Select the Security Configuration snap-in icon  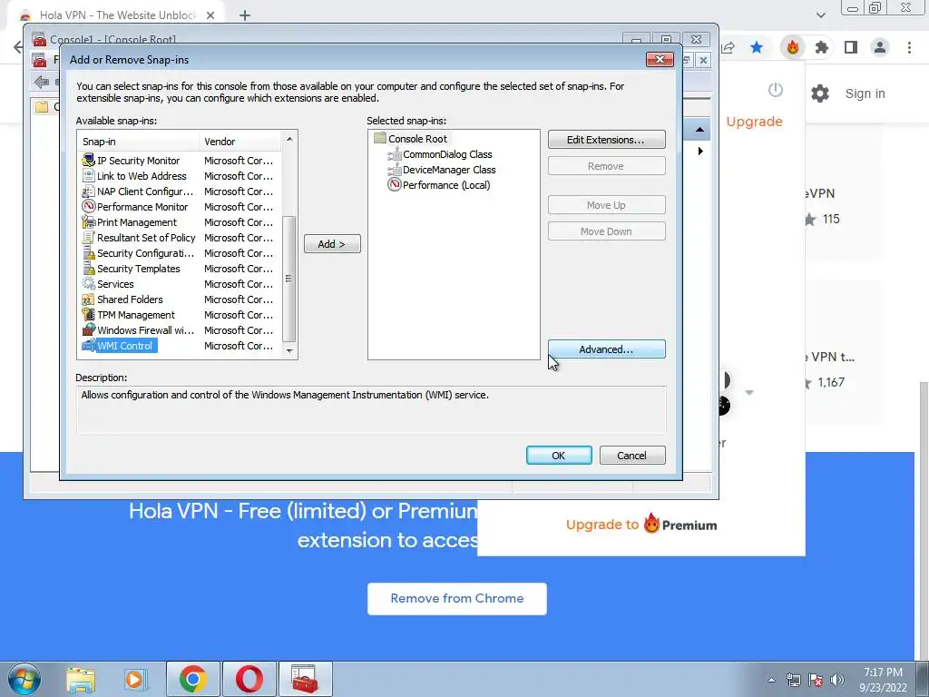(x=88, y=252)
